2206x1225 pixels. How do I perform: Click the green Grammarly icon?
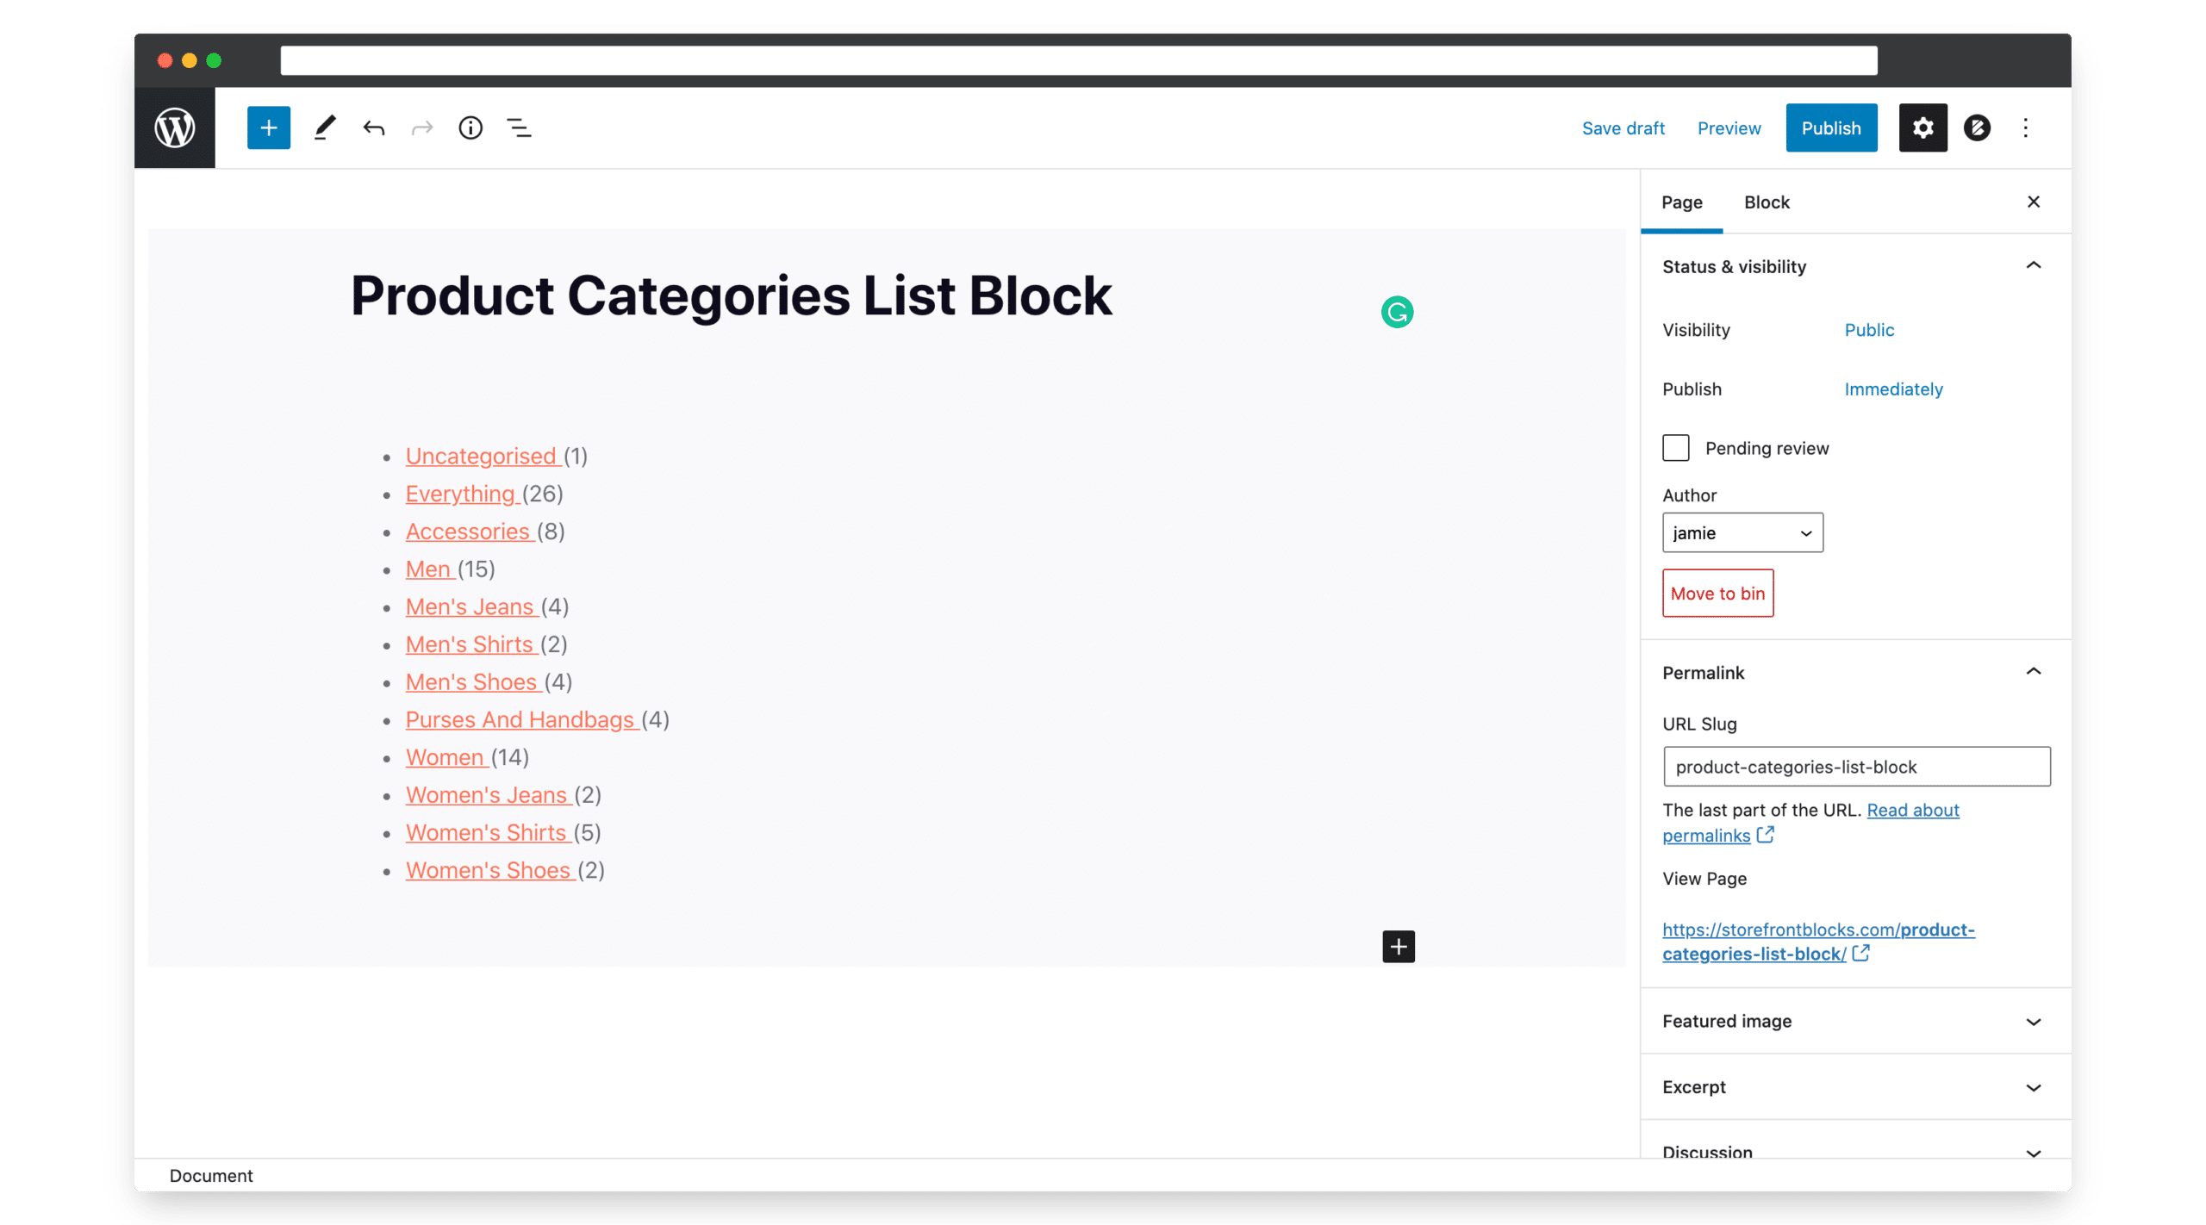(x=1397, y=311)
